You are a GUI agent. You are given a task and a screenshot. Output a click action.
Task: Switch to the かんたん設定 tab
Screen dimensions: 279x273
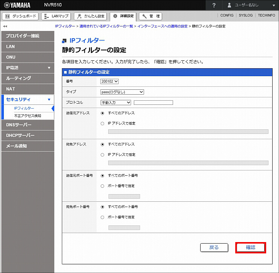click(90, 16)
